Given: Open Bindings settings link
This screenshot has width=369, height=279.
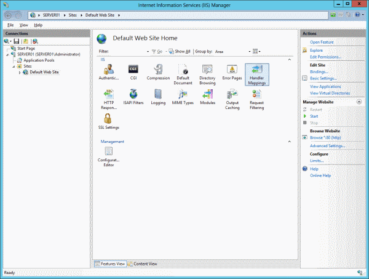Looking at the screenshot, I should point(319,71).
